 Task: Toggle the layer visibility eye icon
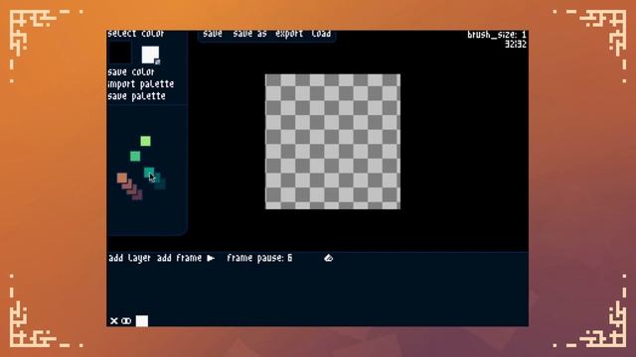pos(126,321)
